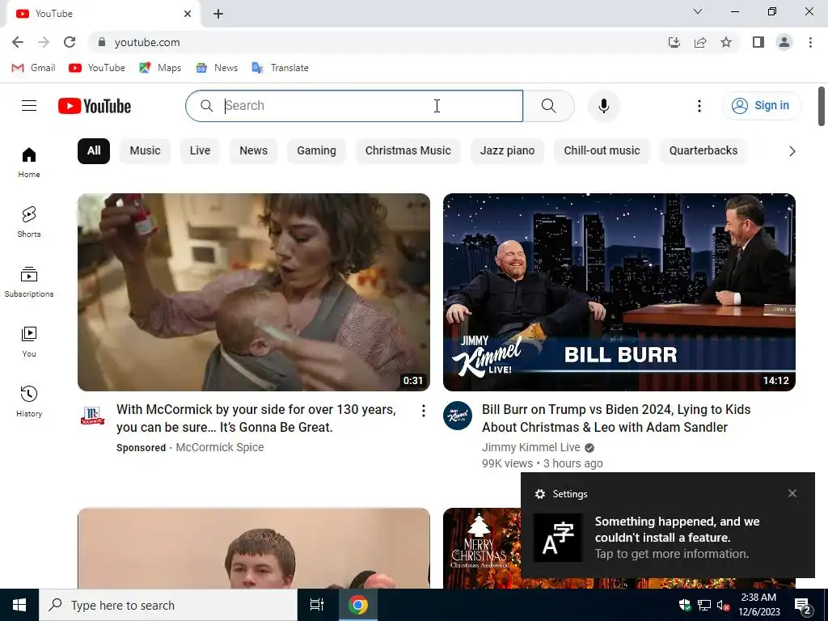Open Shorts in the sidebar
Screen dimensions: 828x621
click(29, 222)
